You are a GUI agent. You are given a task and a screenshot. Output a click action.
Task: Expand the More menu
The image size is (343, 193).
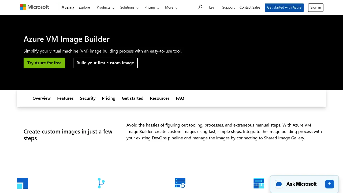[x=171, y=8]
